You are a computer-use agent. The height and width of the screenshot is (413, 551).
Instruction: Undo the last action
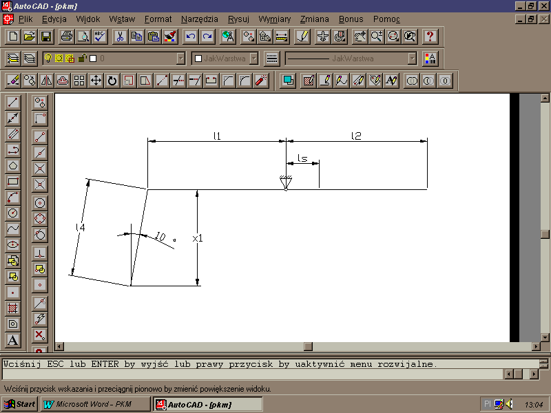point(191,36)
